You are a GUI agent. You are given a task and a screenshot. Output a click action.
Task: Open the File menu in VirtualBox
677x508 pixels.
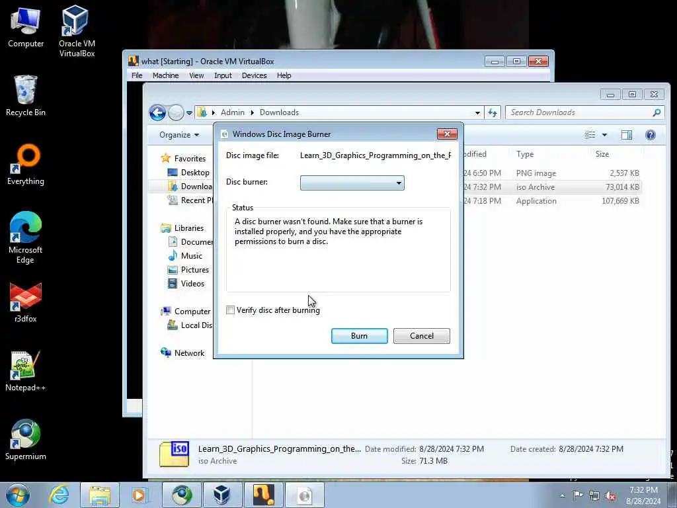(137, 75)
